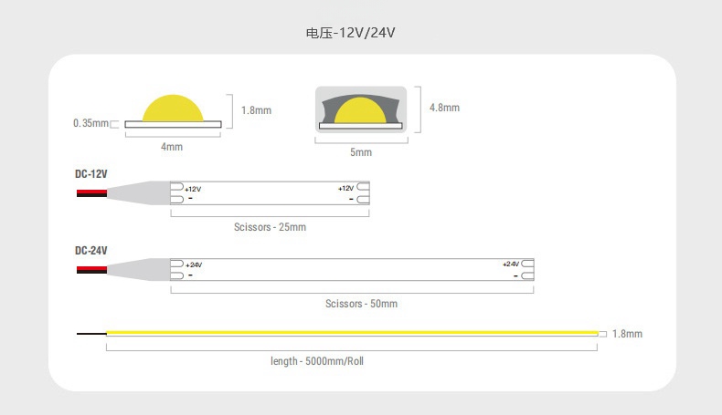Select the right +24V solder pad

[x=527, y=264]
